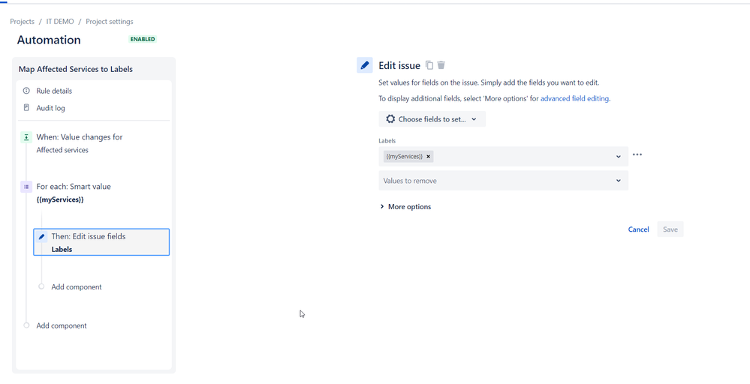
Task: Go to Project settings breadcrumb
Action: [x=110, y=22]
